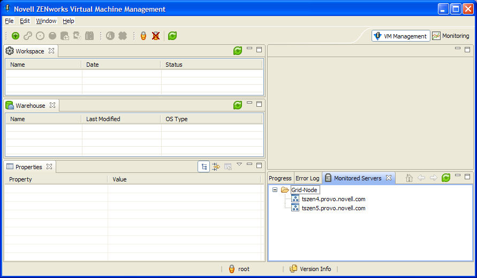Minimize the Monitored Servers panel

pos(458,175)
